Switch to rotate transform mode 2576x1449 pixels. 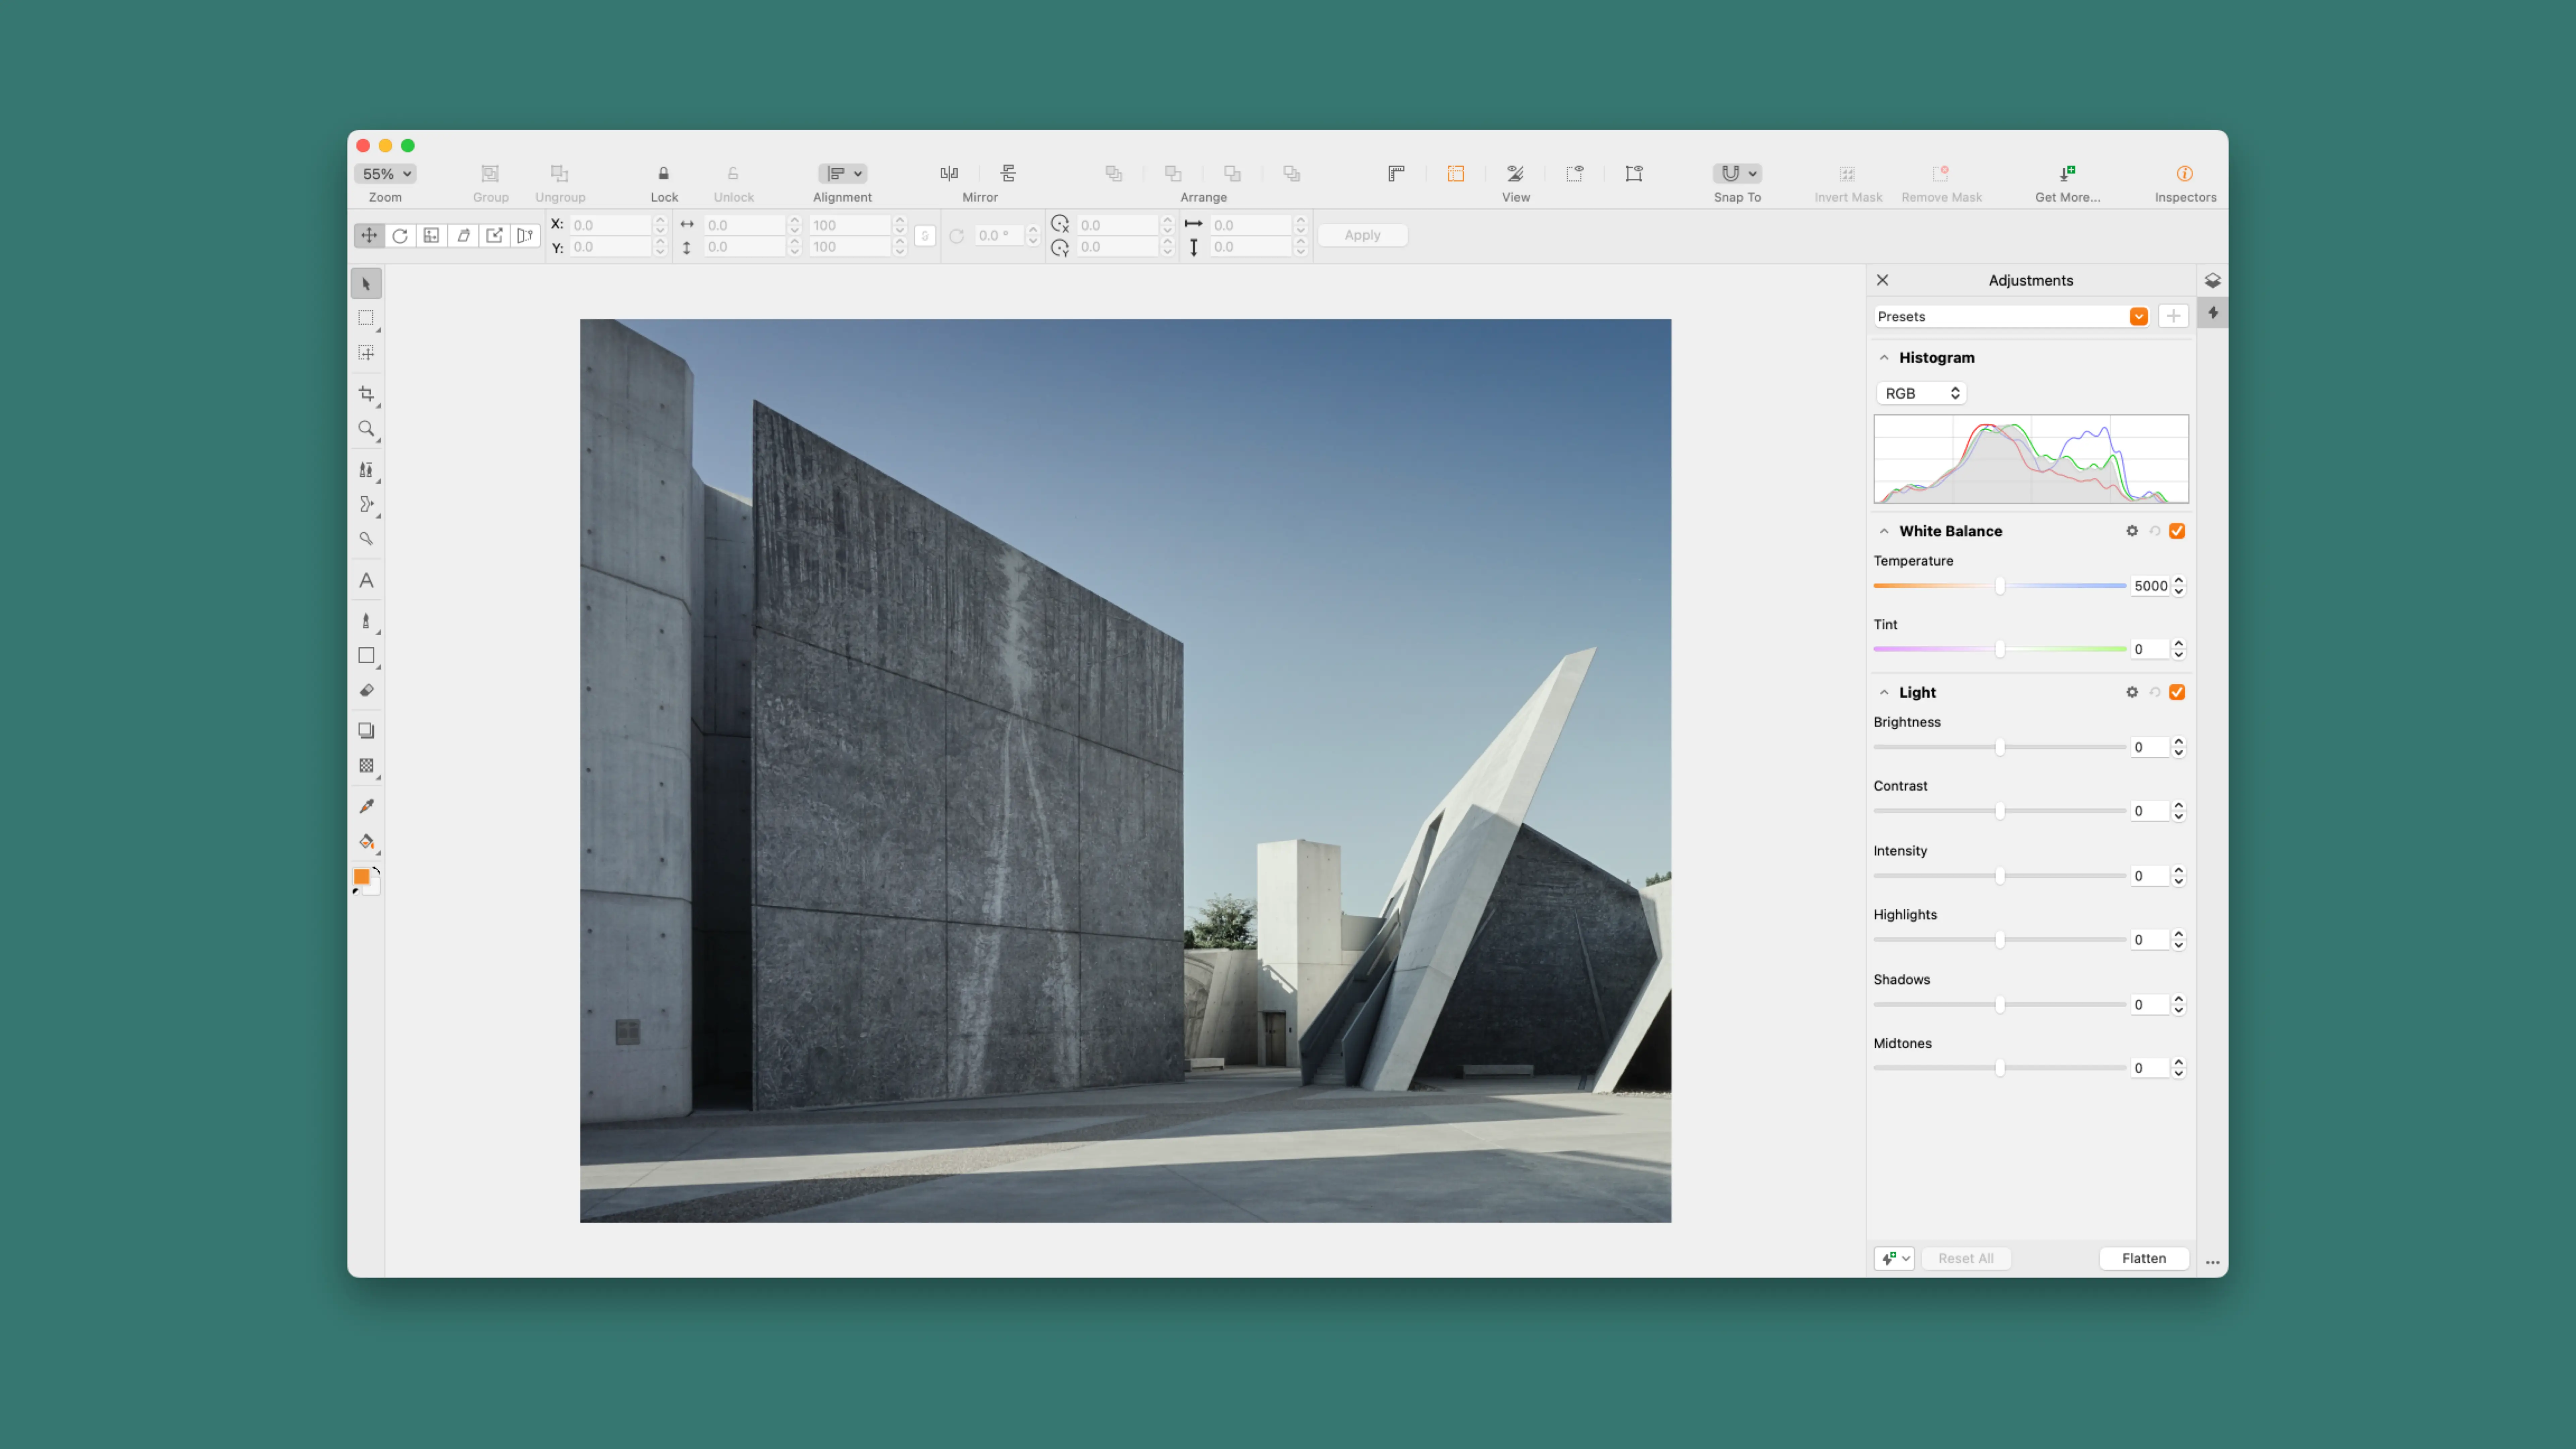[x=400, y=236]
